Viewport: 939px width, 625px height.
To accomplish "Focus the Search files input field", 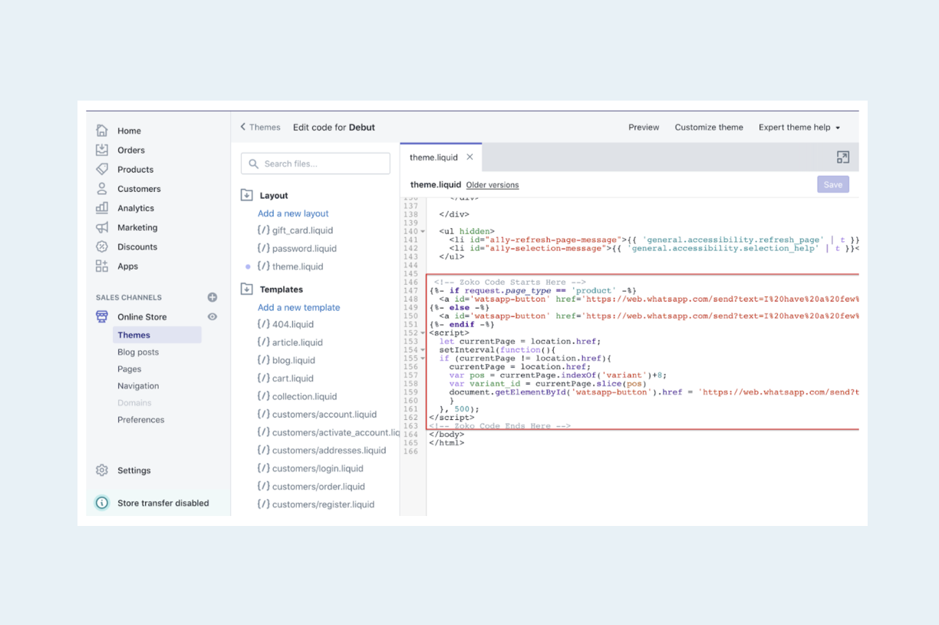I will (x=315, y=164).
